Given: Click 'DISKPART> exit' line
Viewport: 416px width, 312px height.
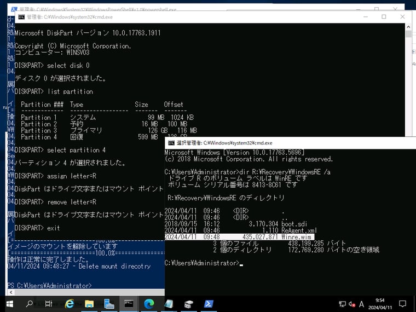Looking at the screenshot, I should (x=37, y=228).
